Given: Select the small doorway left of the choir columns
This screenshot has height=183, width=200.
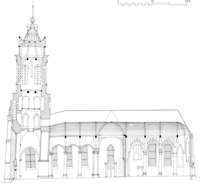Looking at the screenshot, I should point(140,171).
